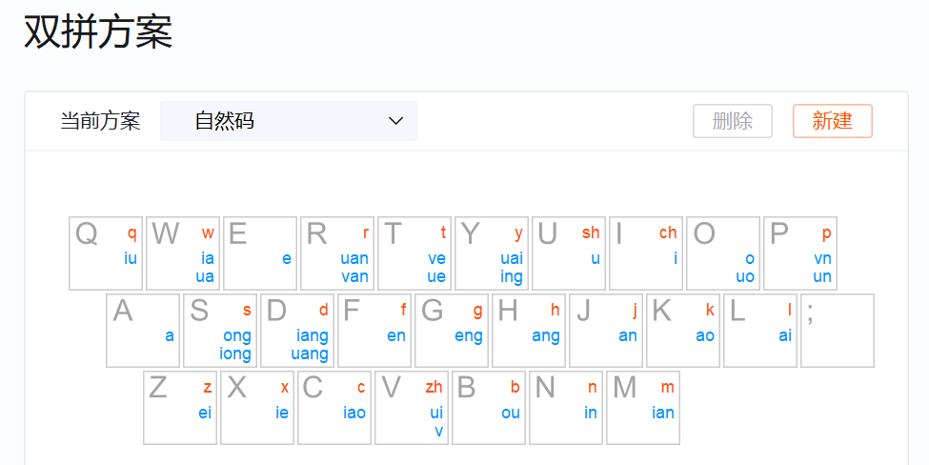The height and width of the screenshot is (465, 929).
Task: Select the X key mapped to ie
Action: [x=257, y=408]
